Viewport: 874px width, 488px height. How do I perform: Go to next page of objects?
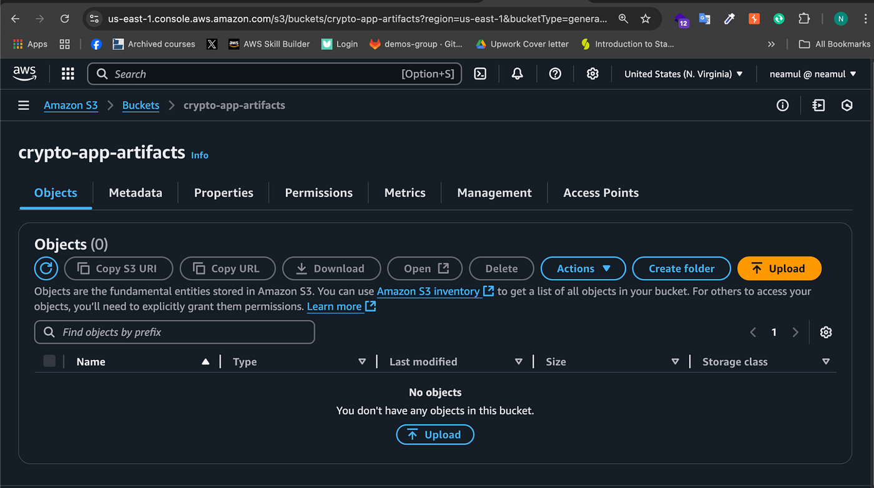[x=795, y=332]
